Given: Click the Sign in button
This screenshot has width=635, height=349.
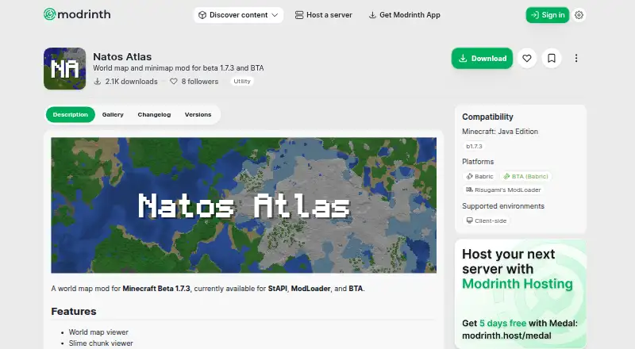Looking at the screenshot, I should [x=548, y=15].
